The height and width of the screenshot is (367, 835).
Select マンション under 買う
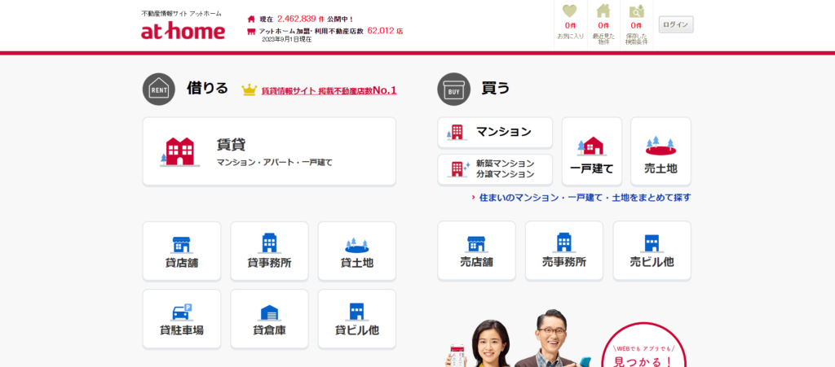[495, 133]
